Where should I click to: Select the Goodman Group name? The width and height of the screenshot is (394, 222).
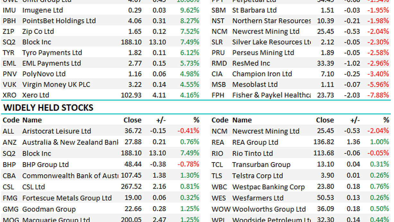point(49,209)
